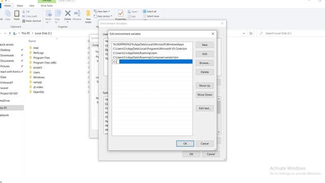Image resolution: width=325 pixels, height=183 pixels.
Task: Click Select all in ribbon
Action: coord(150,11)
